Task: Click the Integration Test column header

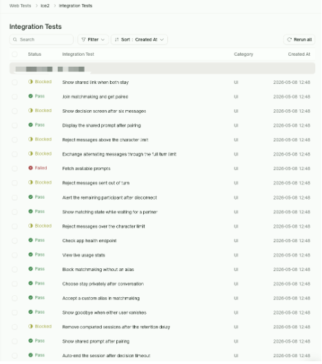Action: 78,54
